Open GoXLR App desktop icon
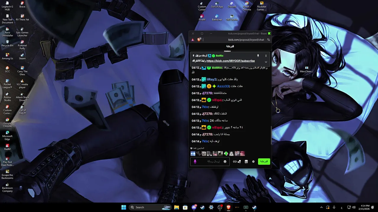The image size is (378, 212). 217,5
